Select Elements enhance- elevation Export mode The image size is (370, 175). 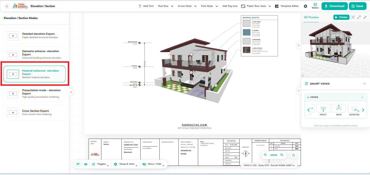pos(35,55)
